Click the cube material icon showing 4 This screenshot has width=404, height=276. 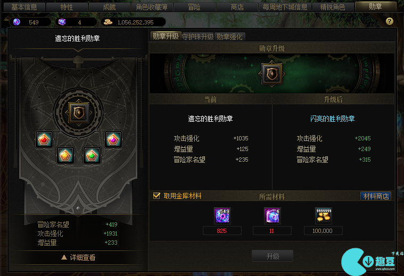[x=273, y=215]
